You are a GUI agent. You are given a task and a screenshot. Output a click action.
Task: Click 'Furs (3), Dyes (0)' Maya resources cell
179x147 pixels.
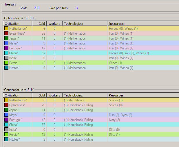coord(120,115)
